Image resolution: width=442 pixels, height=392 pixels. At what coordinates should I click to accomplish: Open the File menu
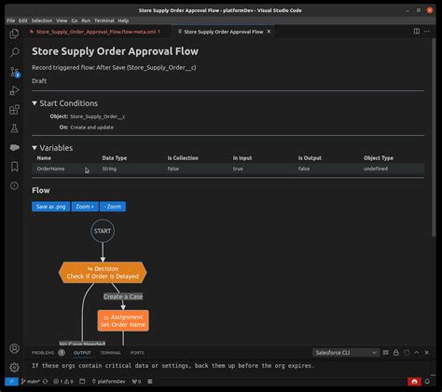point(11,20)
